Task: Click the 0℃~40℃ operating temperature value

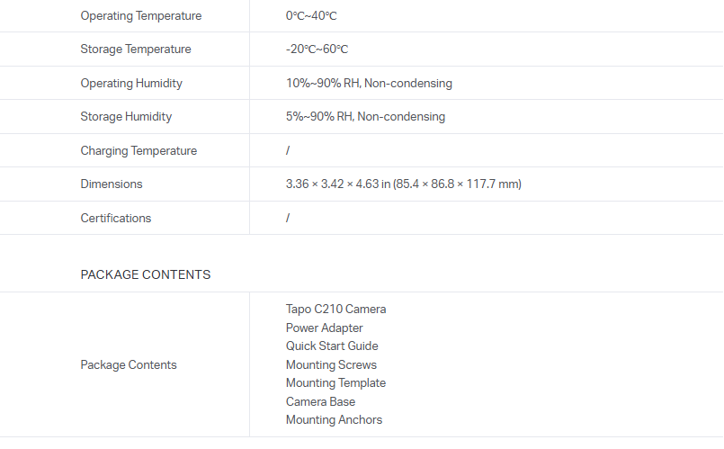Action: [311, 16]
